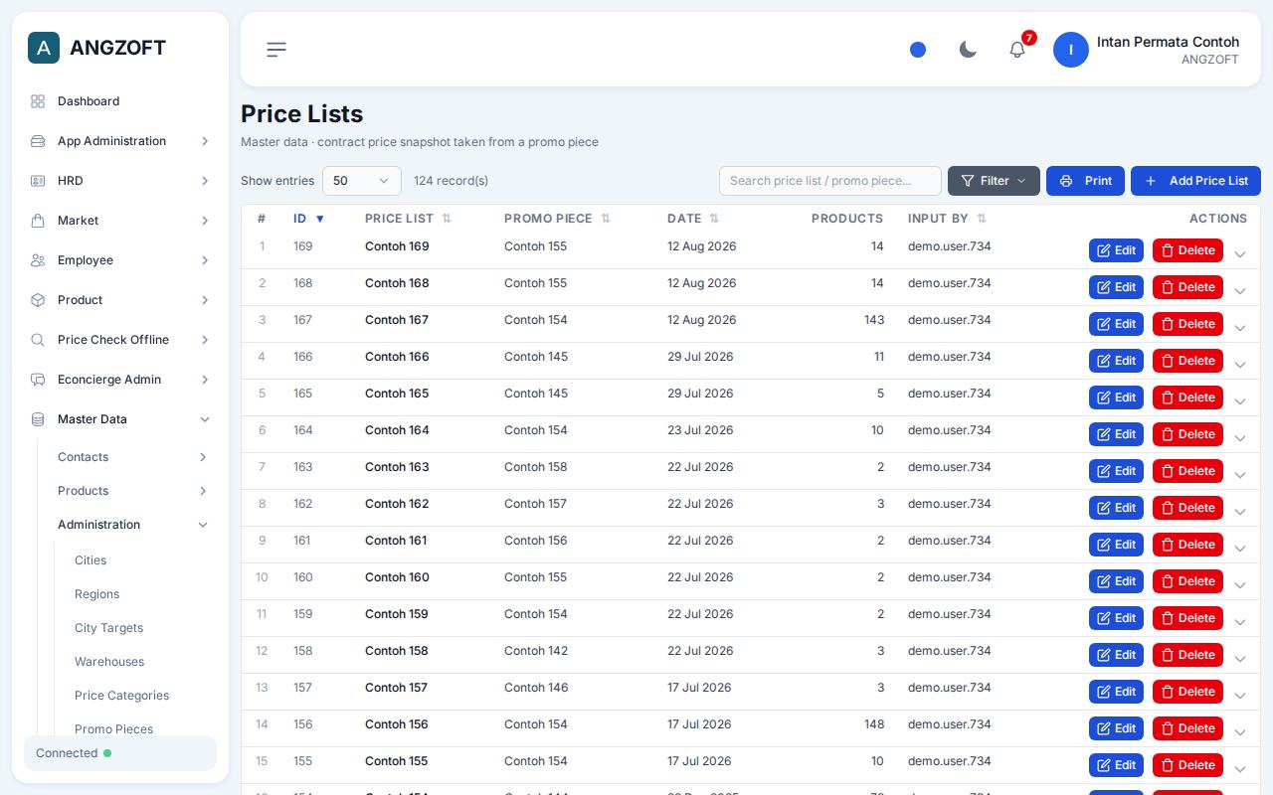Click the App Administration sidebar icon
This screenshot has width=1273, height=795.
click(x=38, y=141)
